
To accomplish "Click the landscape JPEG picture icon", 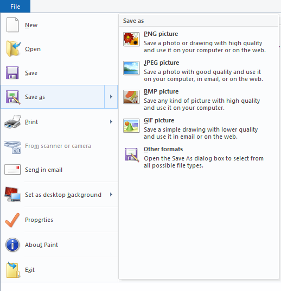I will [x=131, y=68].
